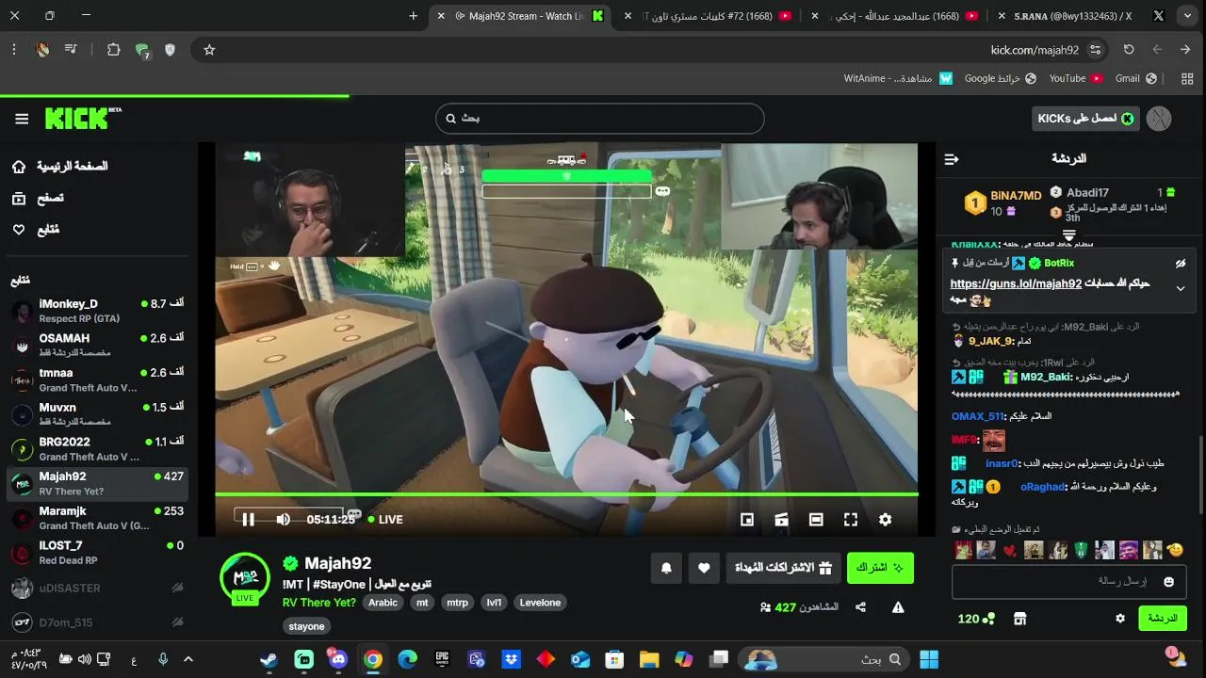Screen dimensions: 1206x678
Task: Share the stream via share icon
Action: point(860,607)
